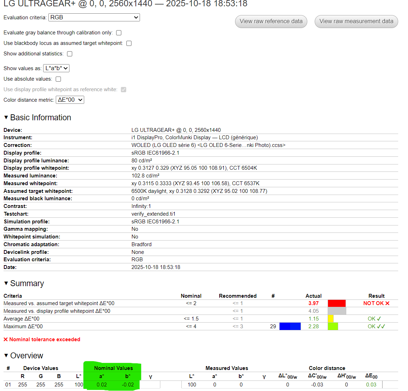Viewport: 408px width, 391px height.
Task: Click Measured luminance value 102.8 cd/m²
Action: (x=146, y=176)
